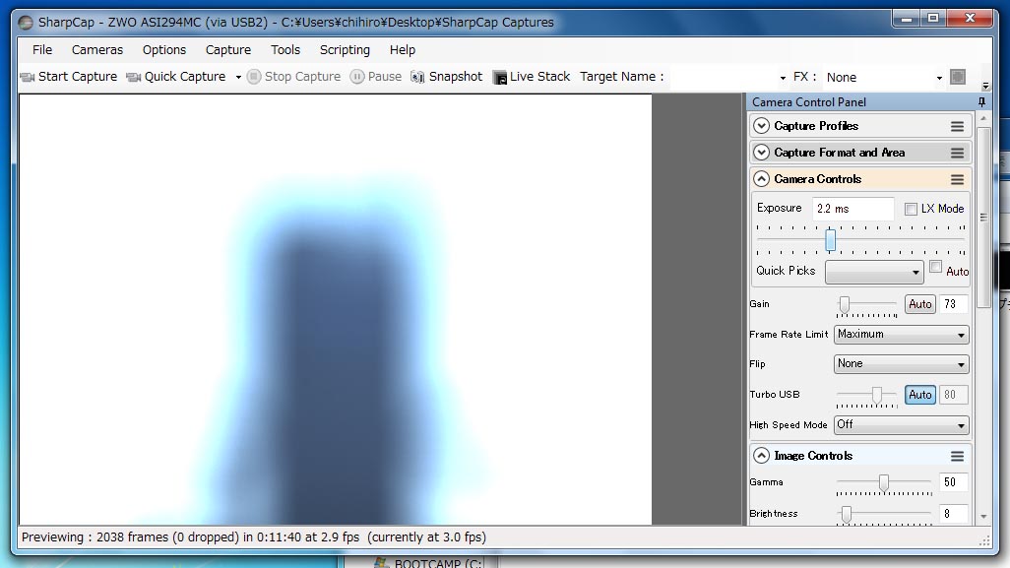
Task: Expand the Capture Profiles section
Action: pos(761,126)
